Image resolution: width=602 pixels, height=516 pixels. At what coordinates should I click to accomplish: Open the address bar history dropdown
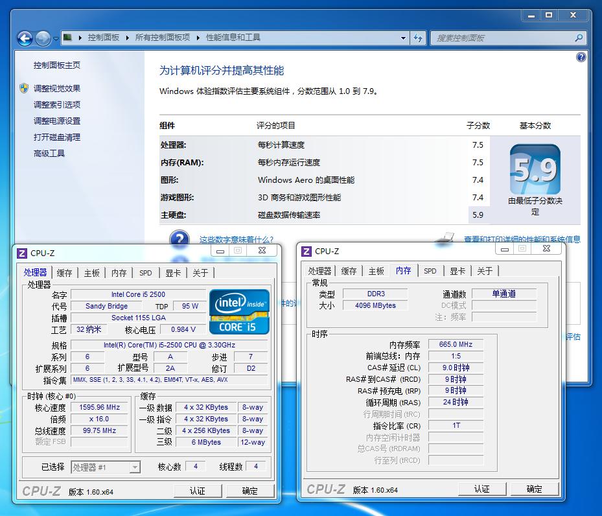pyautogui.click(x=404, y=38)
